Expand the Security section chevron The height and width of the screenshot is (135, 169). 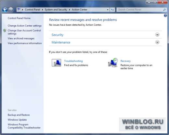point(157,35)
